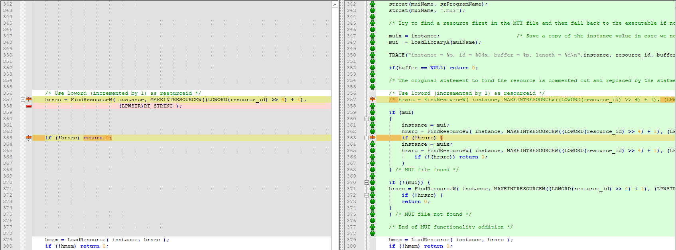Click the green added marker on right line 373
The width and height of the screenshot is (676, 250).
tap(372, 201)
